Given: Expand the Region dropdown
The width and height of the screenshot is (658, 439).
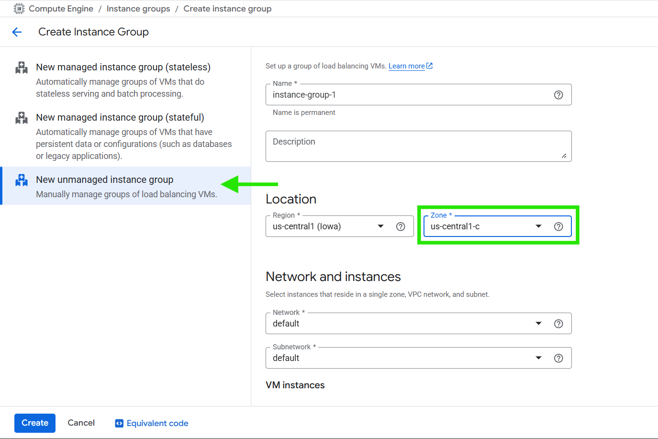Looking at the screenshot, I should 380,226.
